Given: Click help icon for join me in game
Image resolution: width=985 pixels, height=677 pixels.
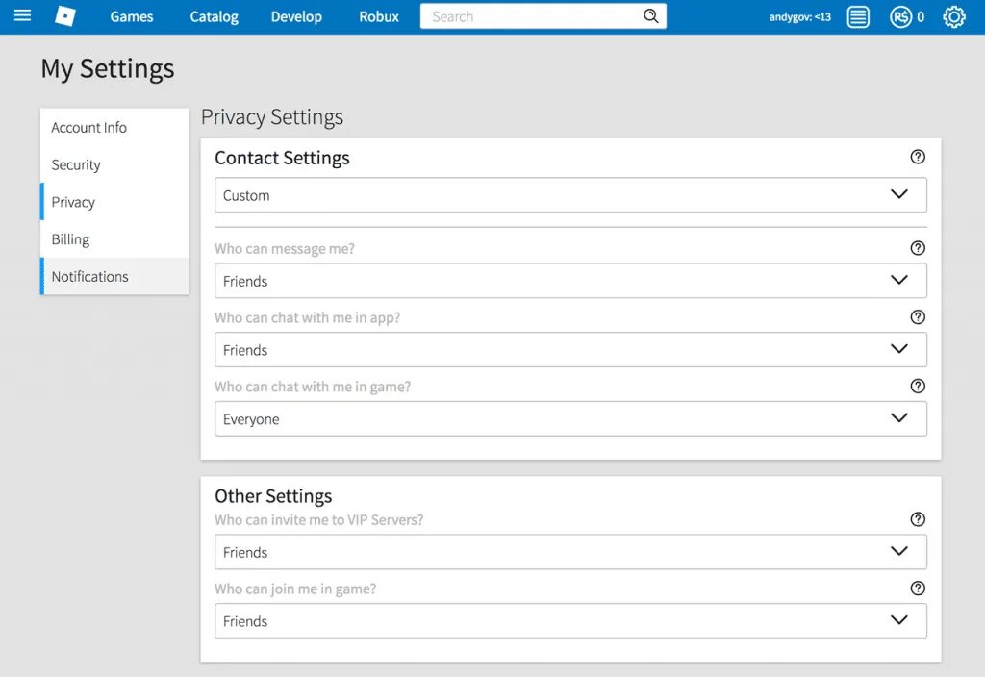Looking at the screenshot, I should pyautogui.click(x=918, y=589).
